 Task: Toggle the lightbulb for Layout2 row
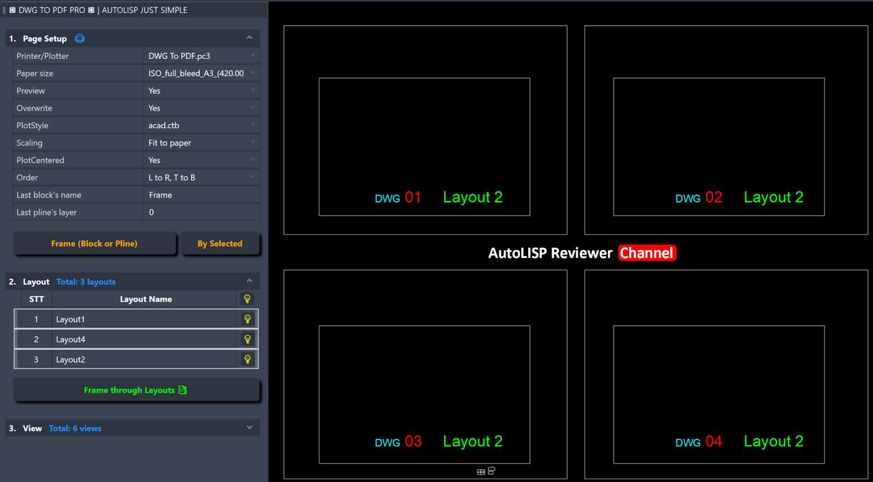247,359
